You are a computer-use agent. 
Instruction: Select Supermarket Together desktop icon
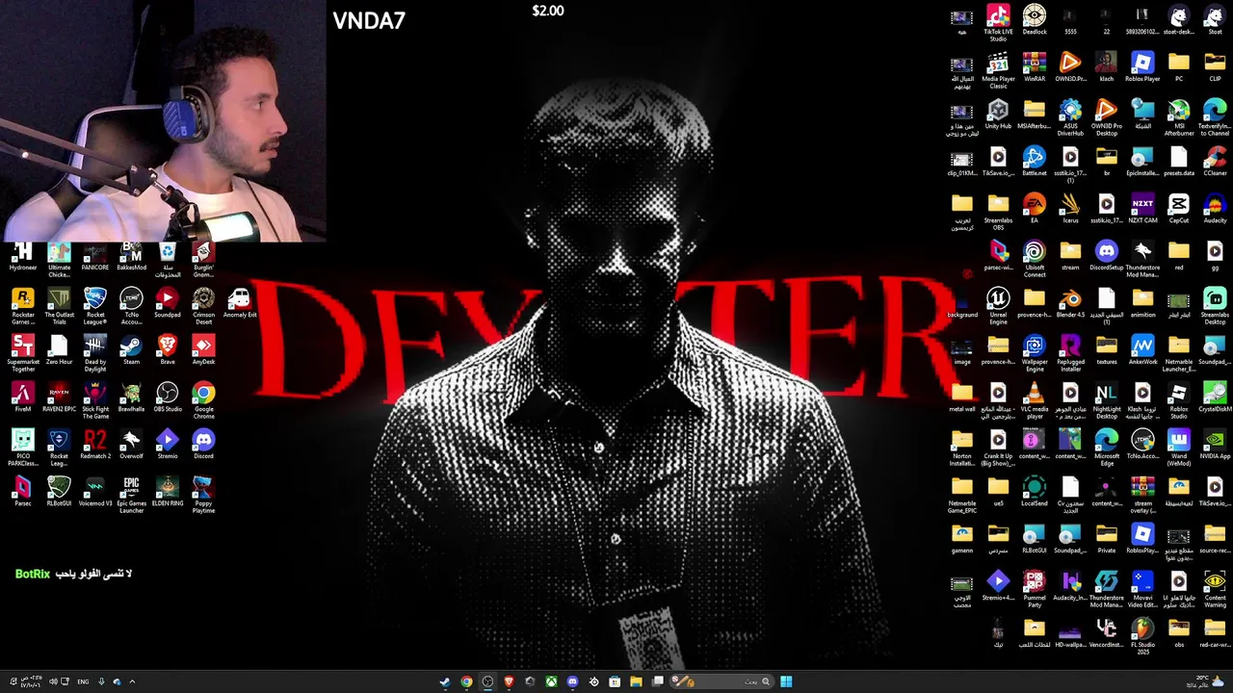(23, 352)
